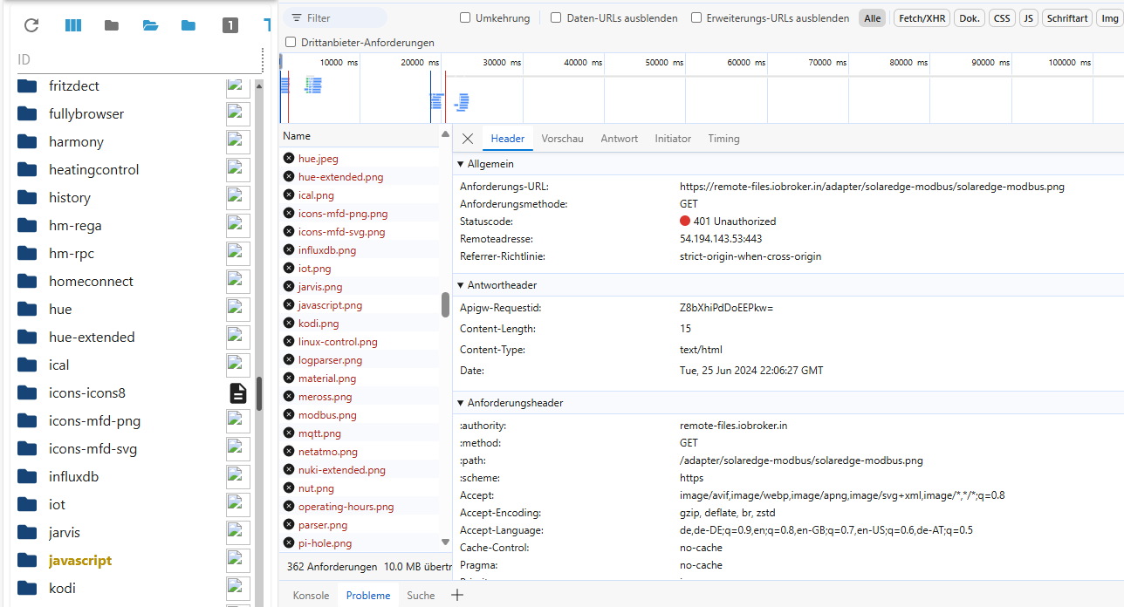Filter requests by Fetch/XHR
This screenshot has height=607, width=1124.
[922, 17]
